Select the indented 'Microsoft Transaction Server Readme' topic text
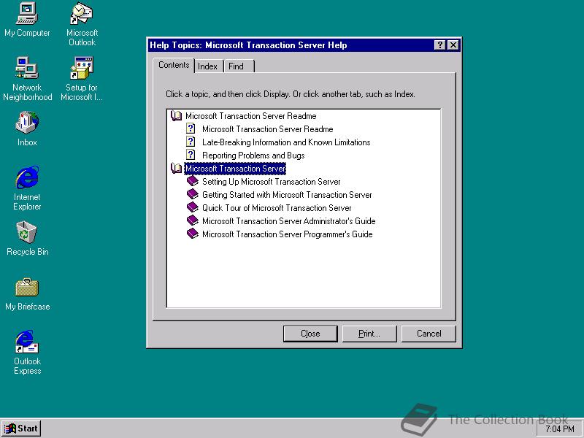 pyautogui.click(x=267, y=129)
